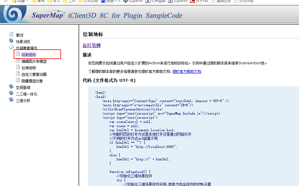299x186 pixels.
Task: Open the 关于res bookmark
Action: pos(199,1)
